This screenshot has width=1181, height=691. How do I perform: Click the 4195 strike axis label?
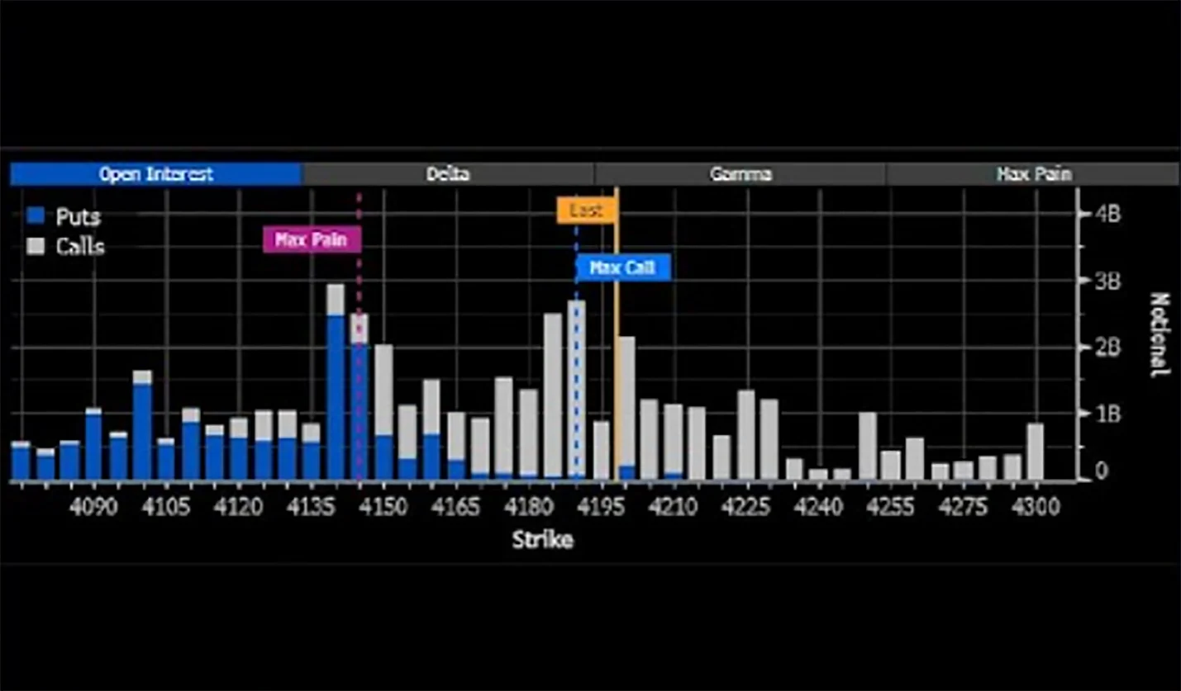tap(601, 506)
